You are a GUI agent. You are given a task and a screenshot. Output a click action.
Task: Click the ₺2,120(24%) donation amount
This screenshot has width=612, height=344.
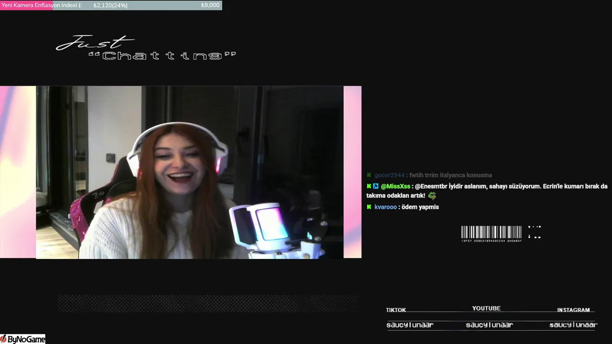pyautogui.click(x=110, y=5)
